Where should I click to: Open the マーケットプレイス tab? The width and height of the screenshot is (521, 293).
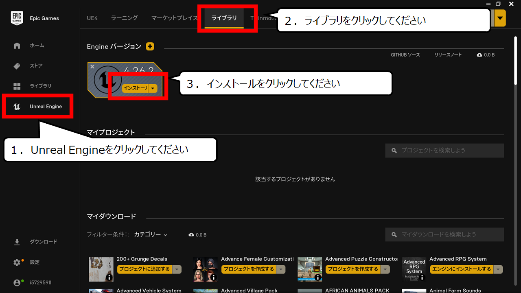(175, 18)
